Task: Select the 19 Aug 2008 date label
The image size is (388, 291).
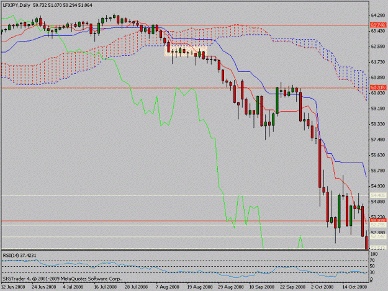Action: (200, 287)
